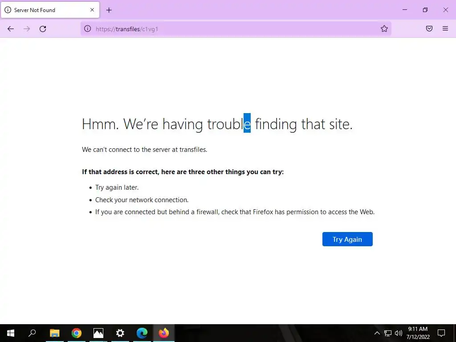
Task: Open Microsoft Edge from the taskbar
Action: coord(142,333)
